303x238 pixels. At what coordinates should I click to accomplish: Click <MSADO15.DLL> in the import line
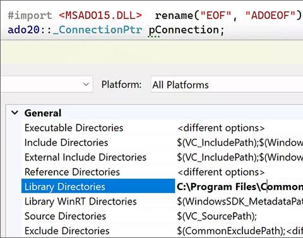point(100,15)
